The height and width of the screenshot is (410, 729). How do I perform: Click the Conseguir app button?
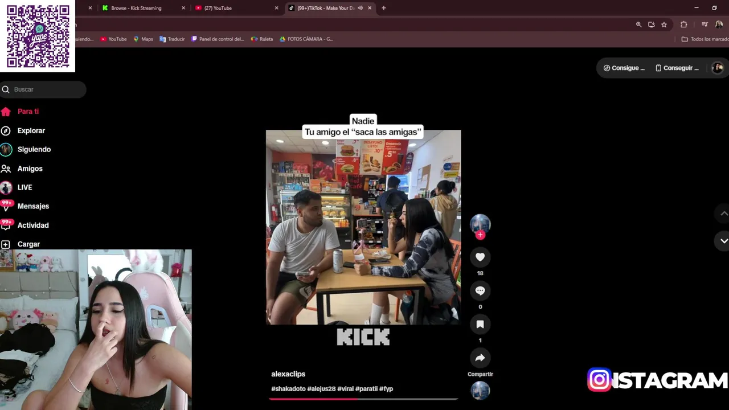coord(677,68)
